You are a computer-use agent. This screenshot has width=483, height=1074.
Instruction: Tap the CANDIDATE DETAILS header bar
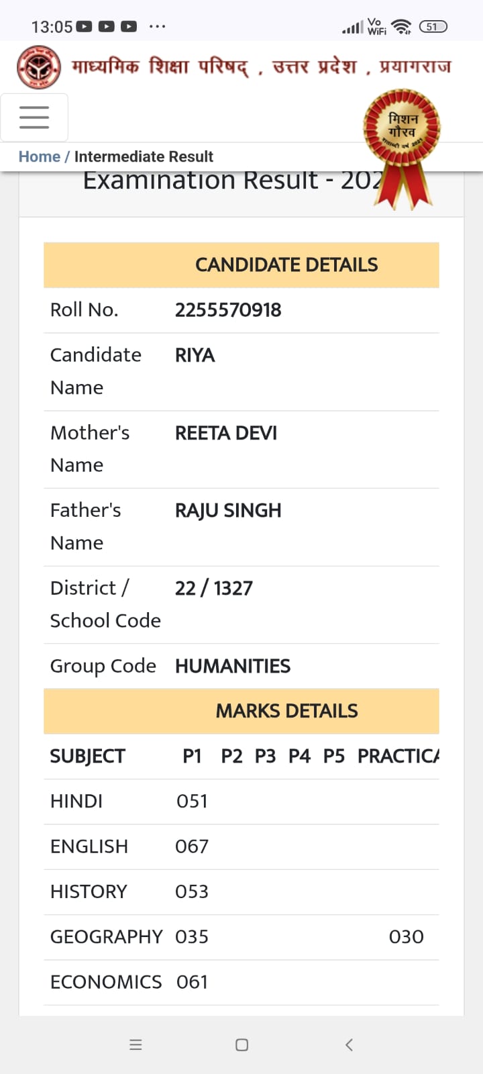point(241,265)
